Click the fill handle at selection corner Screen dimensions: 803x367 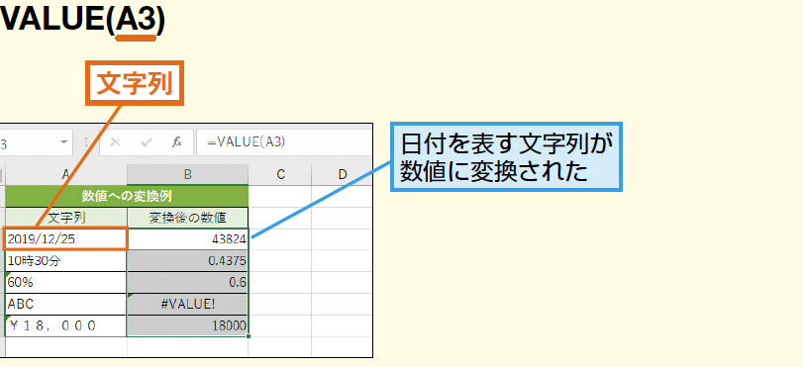point(249,336)
